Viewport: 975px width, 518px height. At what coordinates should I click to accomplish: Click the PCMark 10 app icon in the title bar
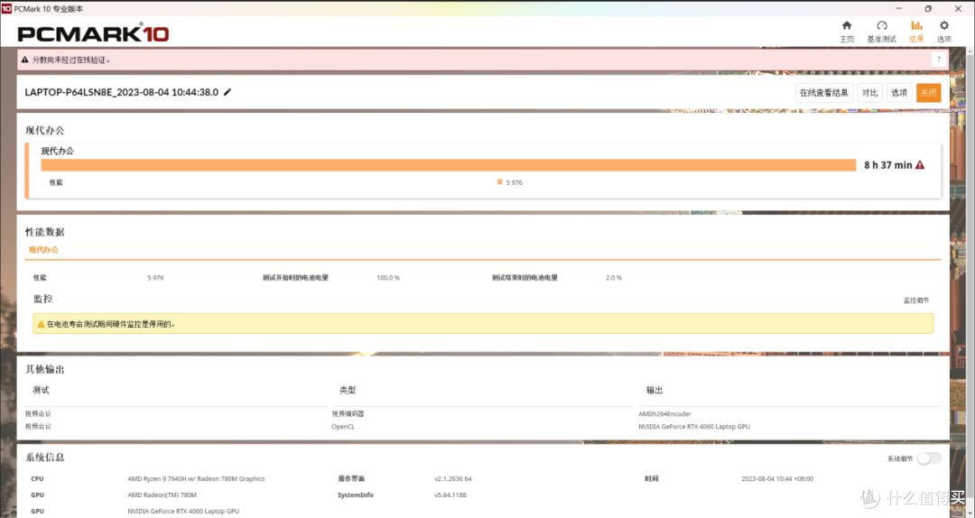pos(6,8)
